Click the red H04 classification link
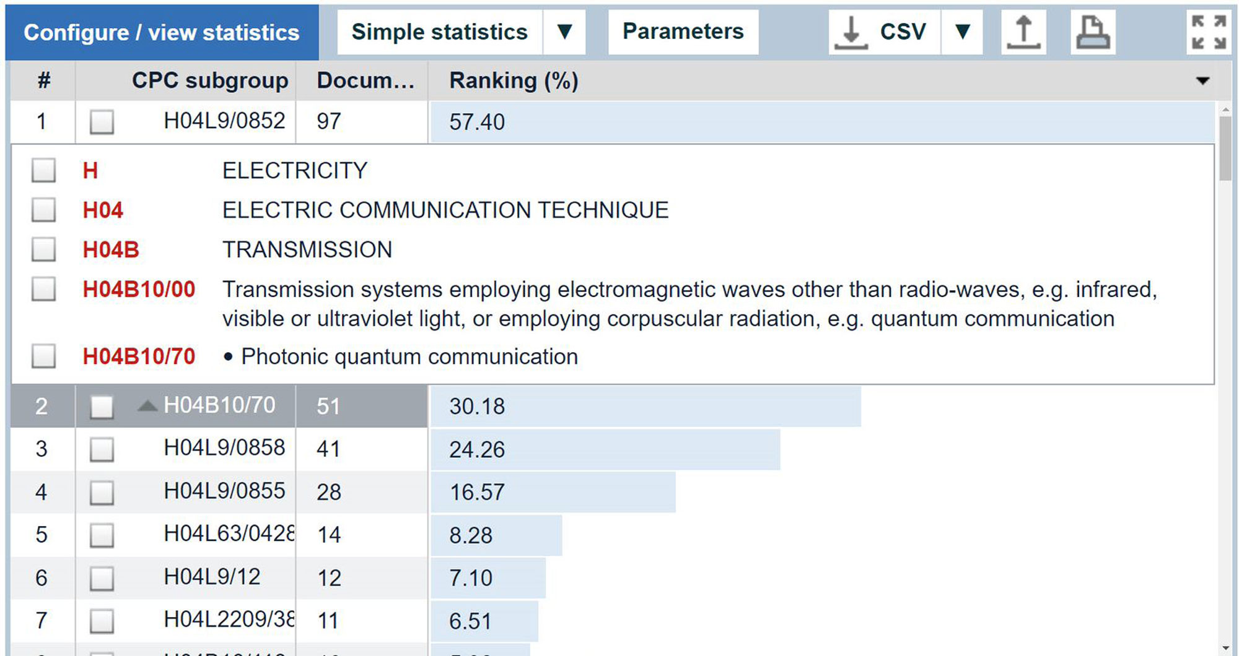This screenshot has height=656, width=1239. coord(103,210)
